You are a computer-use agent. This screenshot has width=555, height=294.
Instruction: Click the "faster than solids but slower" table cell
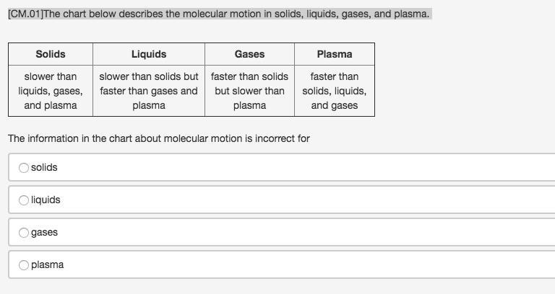point(249,91)
